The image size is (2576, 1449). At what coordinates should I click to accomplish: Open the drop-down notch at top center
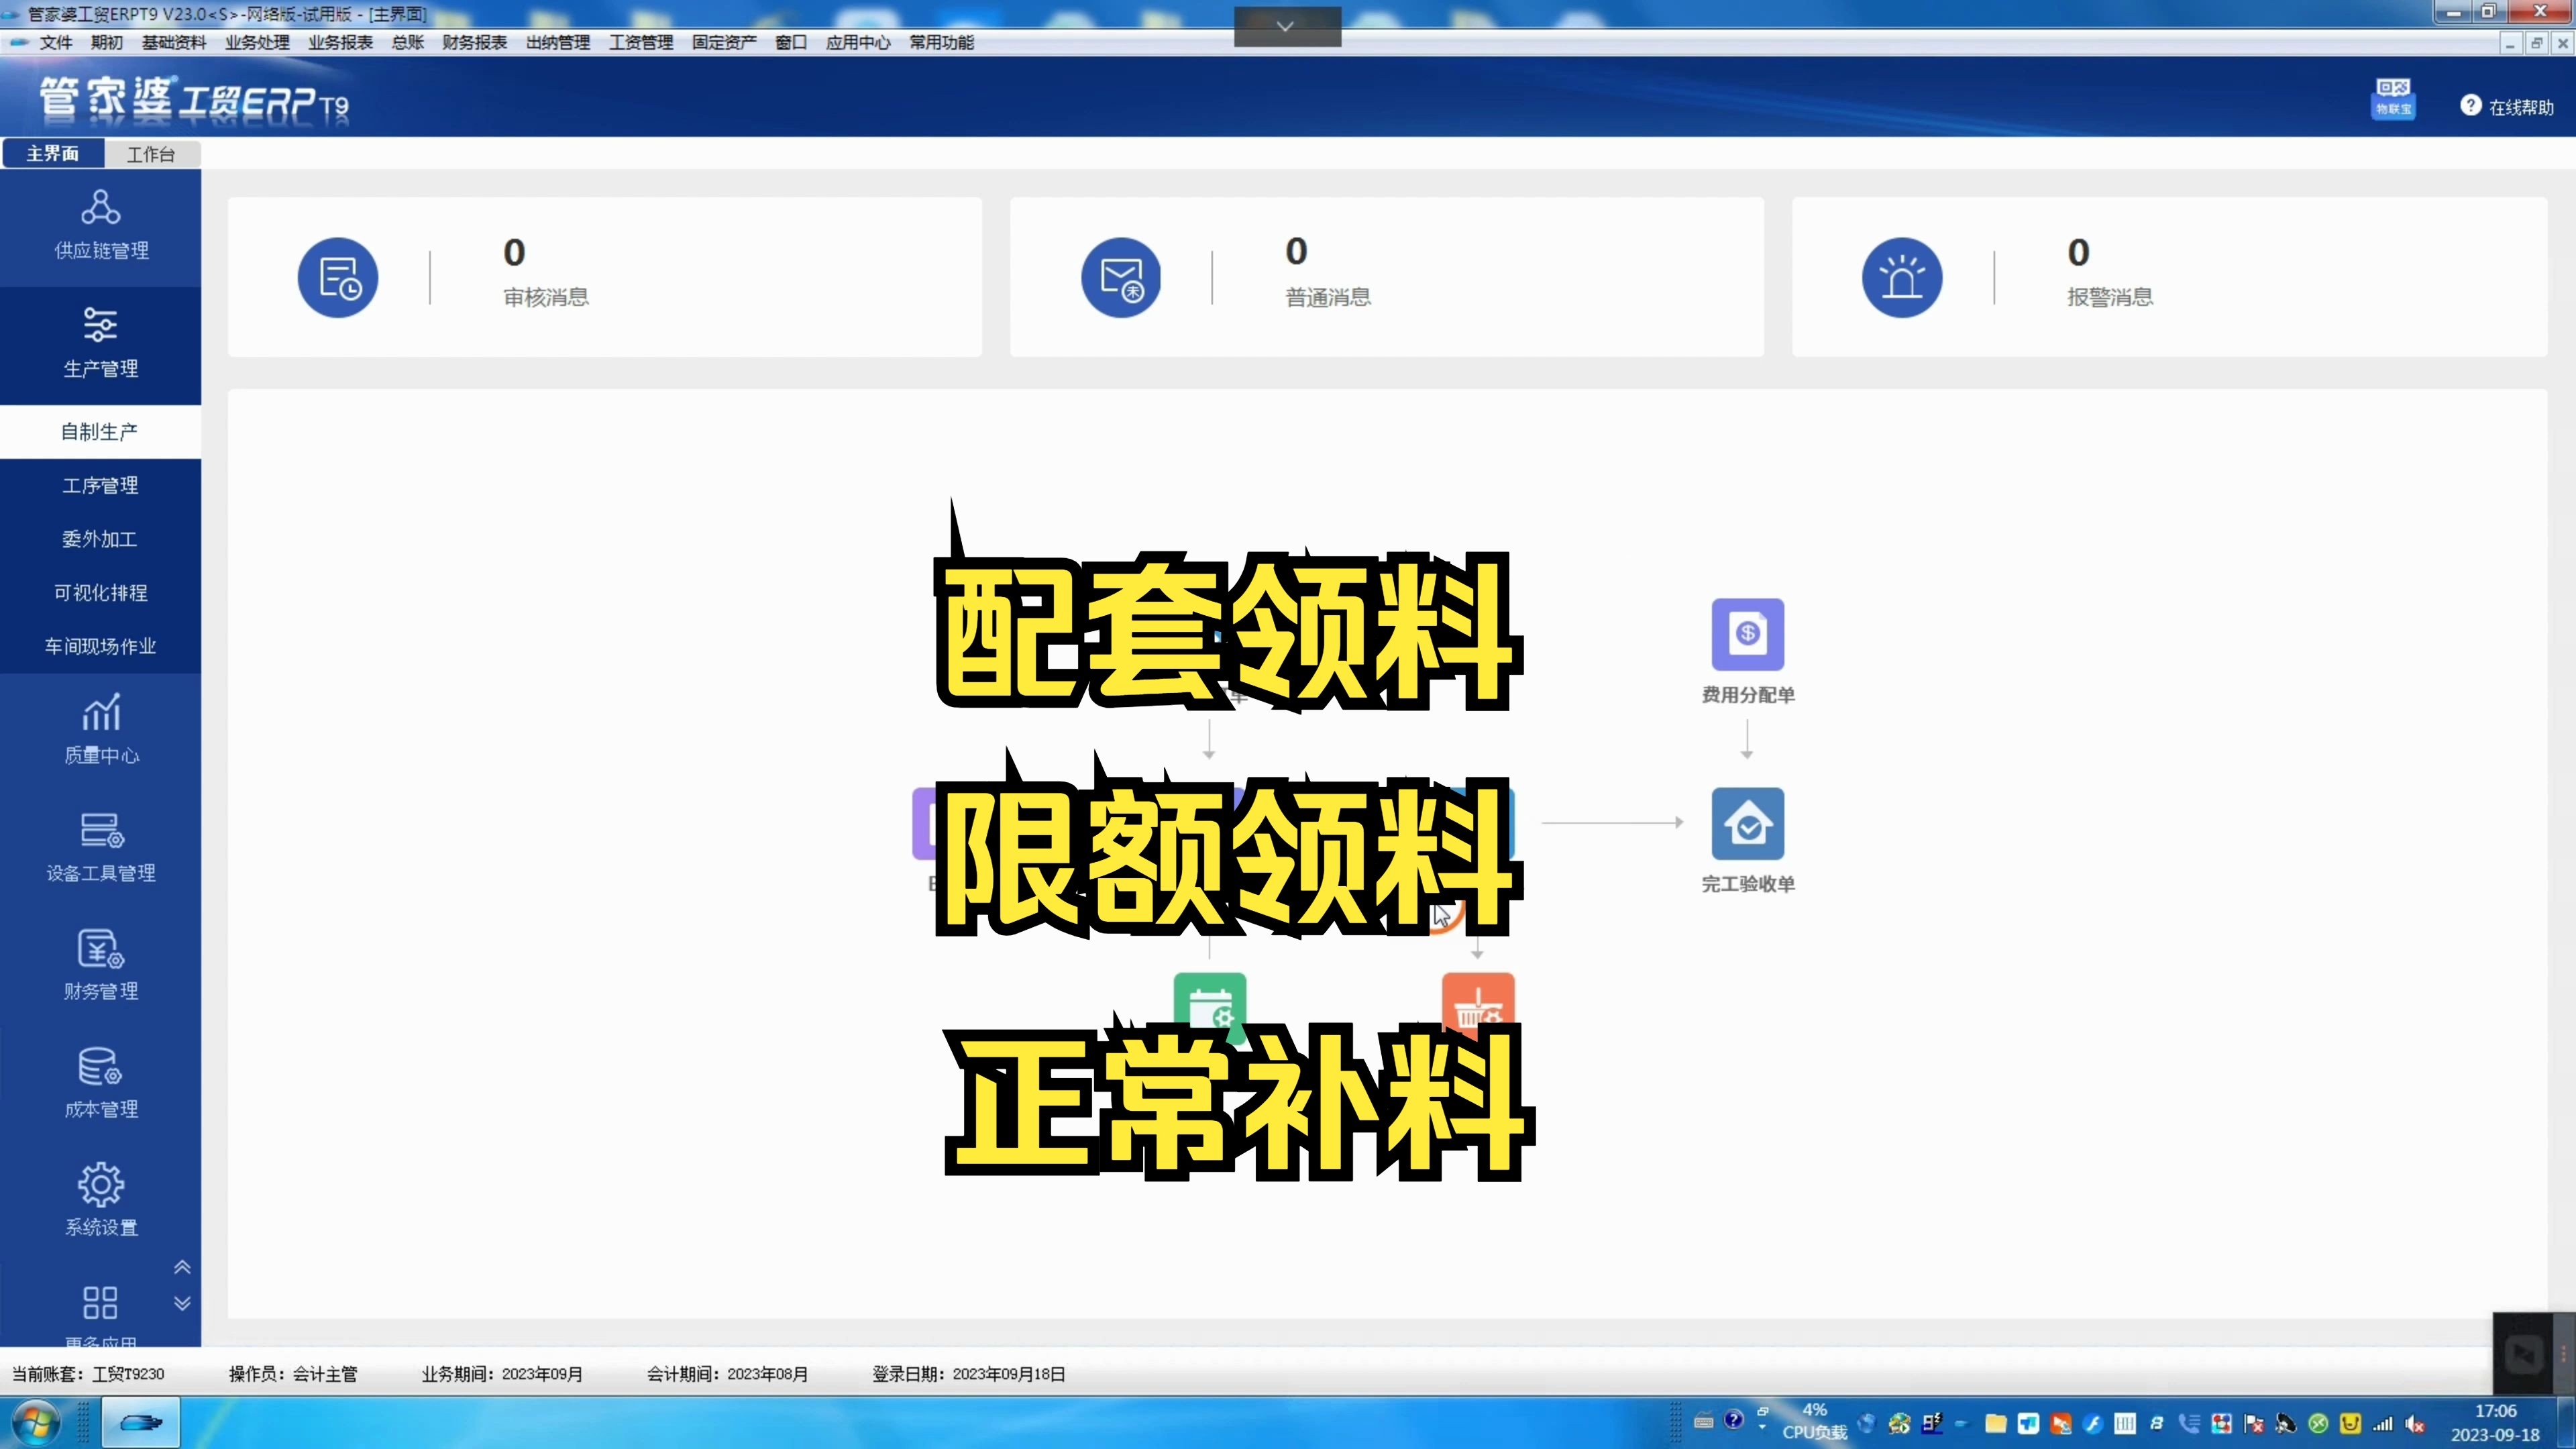(x=1286, y=26)
